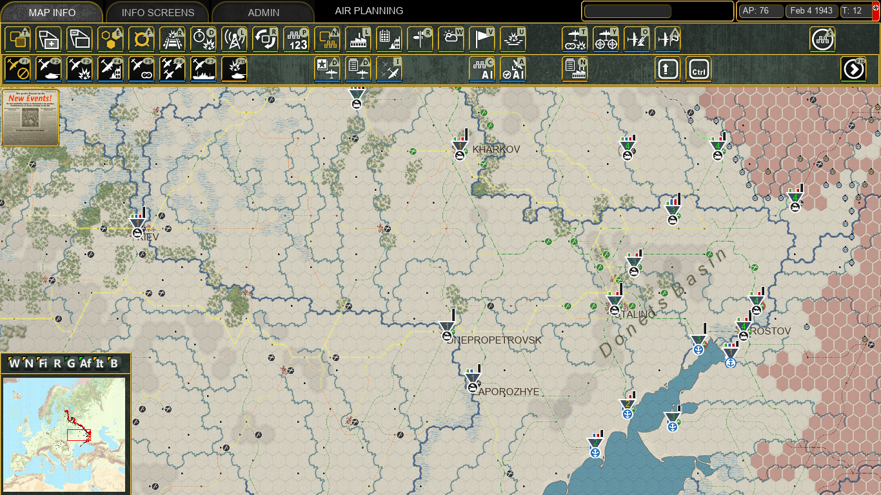Click the F12 end turn arrow button
The height and width of the screenshot is (495, 881).
click(x=853, y=69)
